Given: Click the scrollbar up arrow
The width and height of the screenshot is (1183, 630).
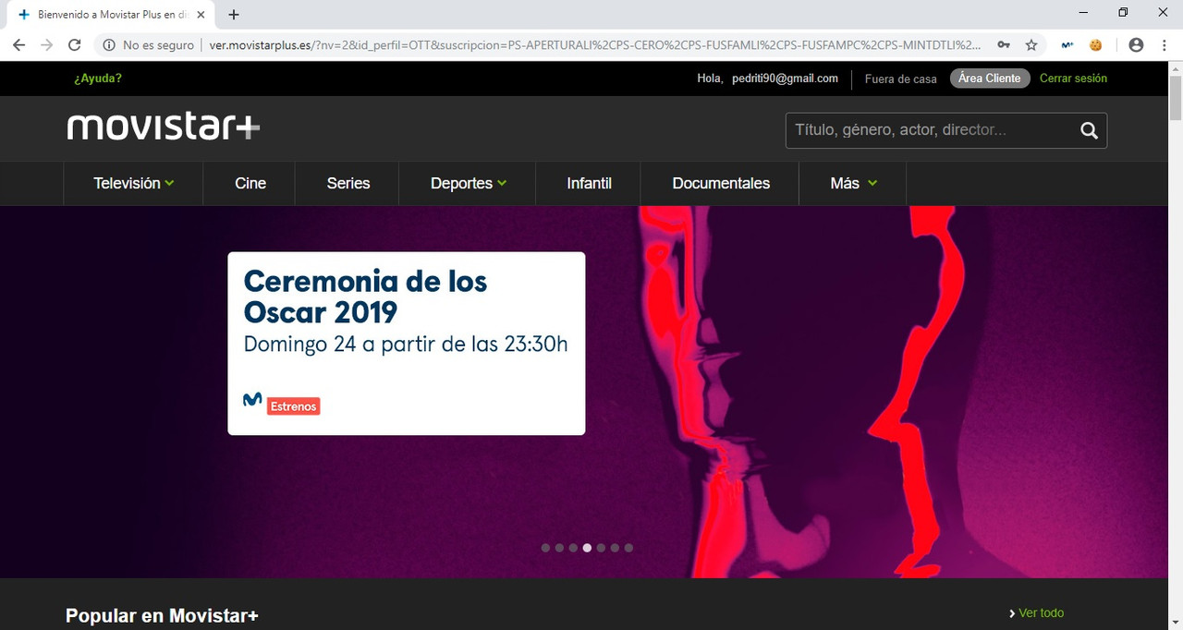Looking at the screenshot, I should (x=1176, y=68).
